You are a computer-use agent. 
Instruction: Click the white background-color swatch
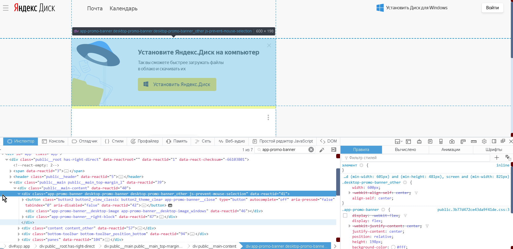pos(393,247)
